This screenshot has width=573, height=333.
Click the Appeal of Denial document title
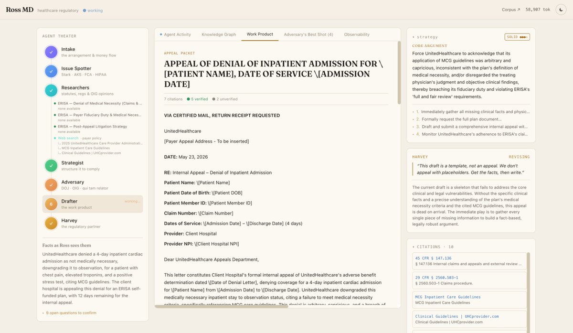273,74
